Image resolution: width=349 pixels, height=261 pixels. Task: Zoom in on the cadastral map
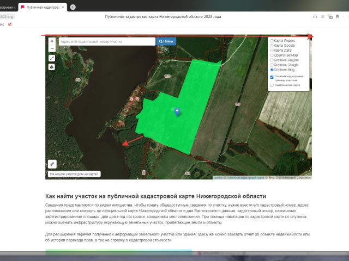52,41
